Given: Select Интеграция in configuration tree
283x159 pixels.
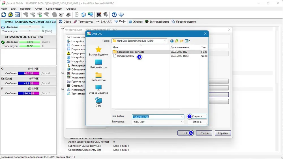Looking at the screenshot, I should (76, 90).
